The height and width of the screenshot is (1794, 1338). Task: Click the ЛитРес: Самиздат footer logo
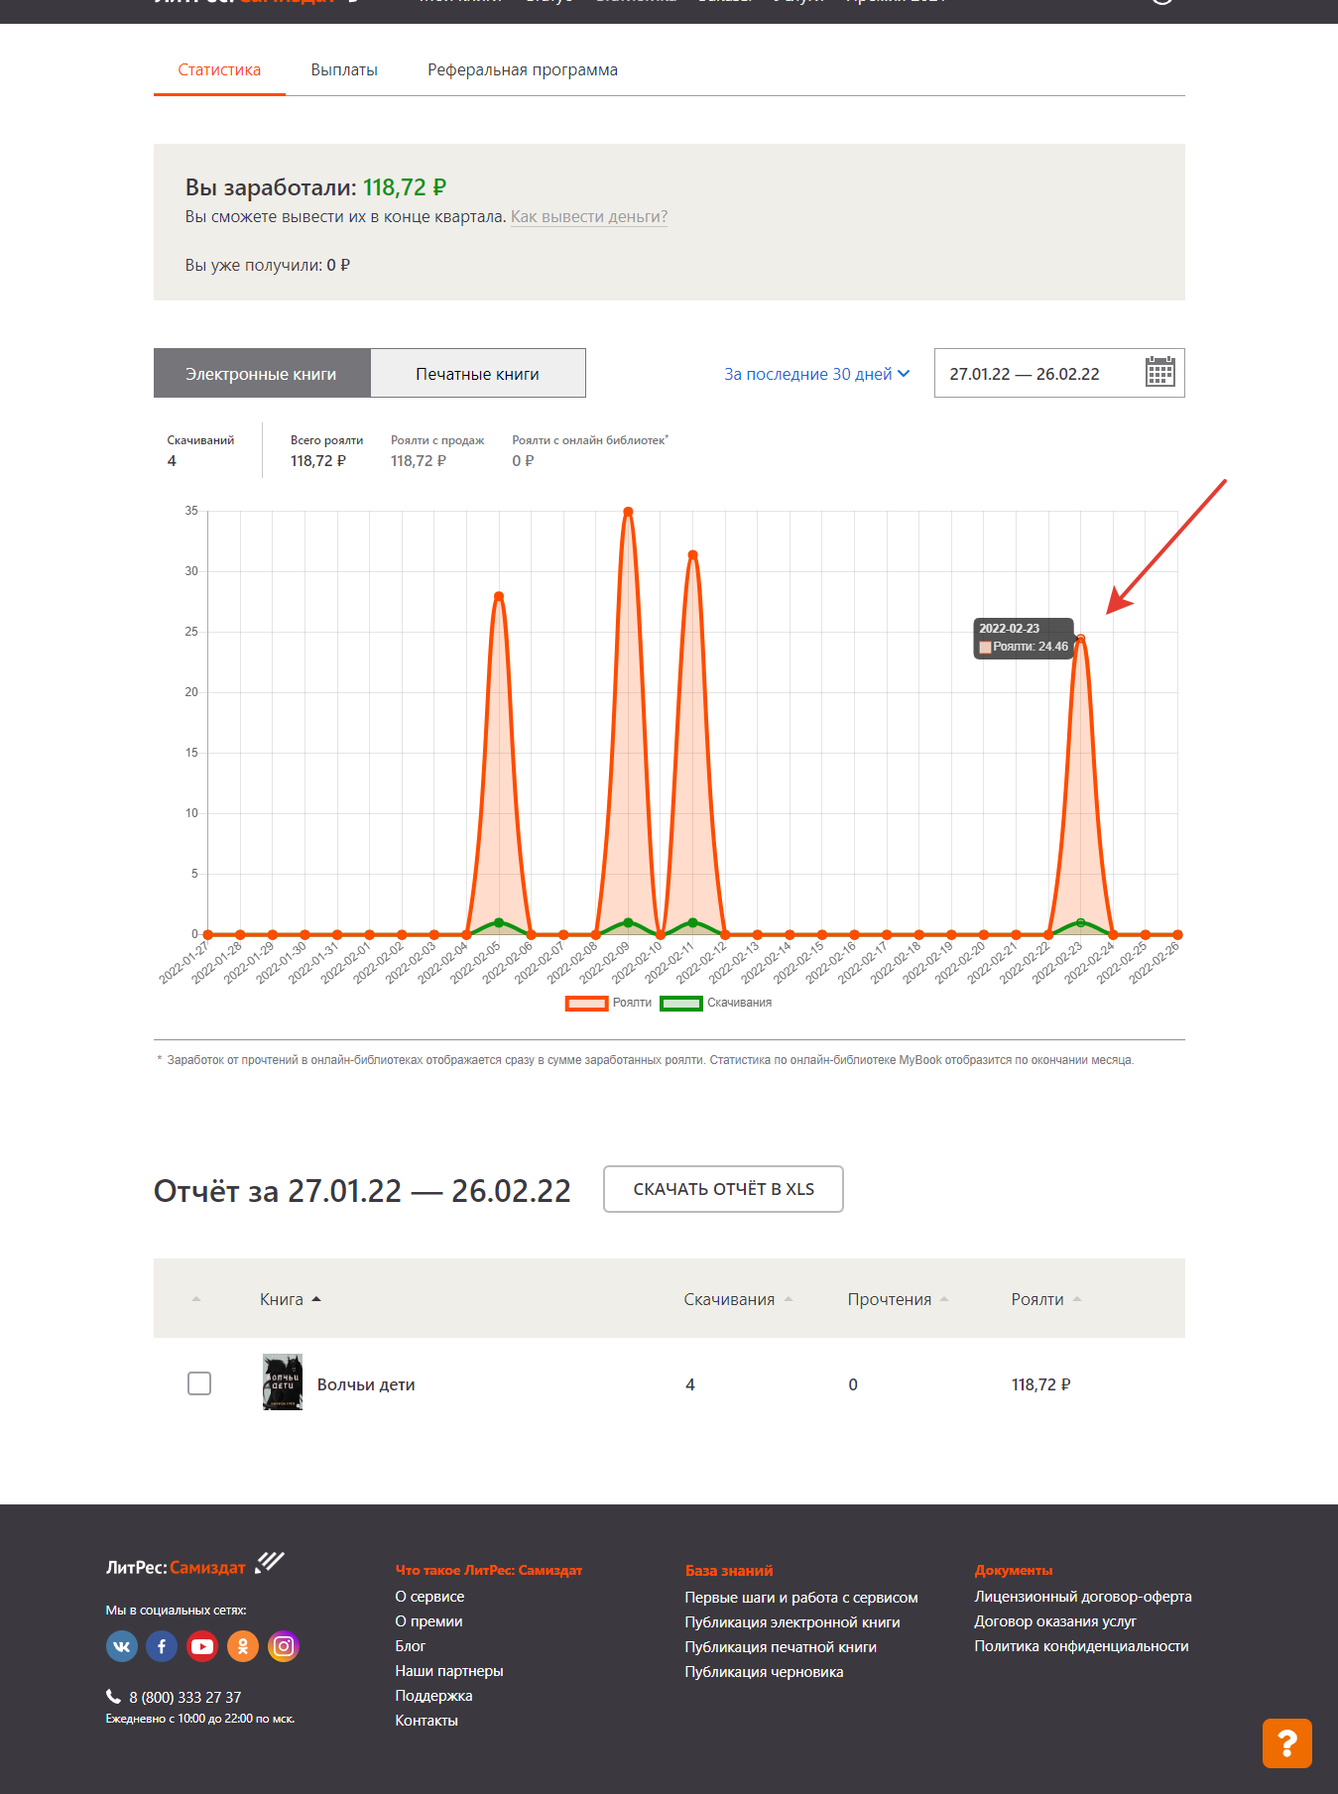point(195,1565)
